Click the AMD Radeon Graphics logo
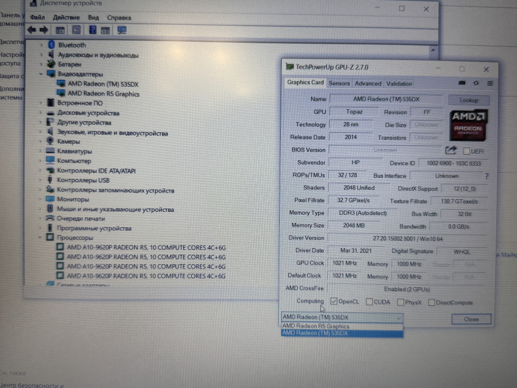This screenshot has height=388, width=517. [468, 125]
